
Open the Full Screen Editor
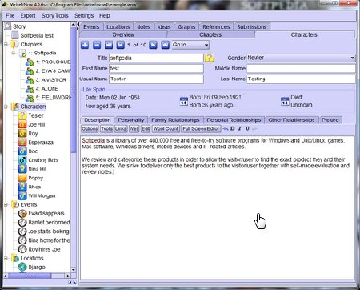201,129
